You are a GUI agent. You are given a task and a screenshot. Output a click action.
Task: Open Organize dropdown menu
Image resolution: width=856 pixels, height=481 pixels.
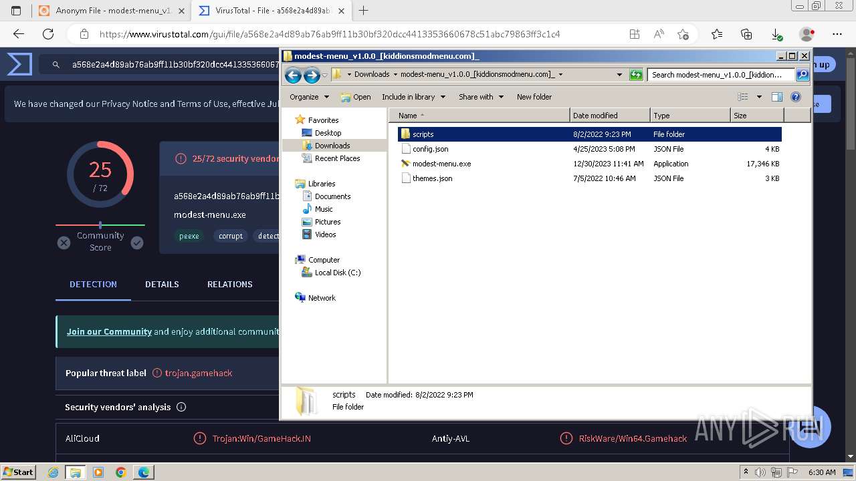[x=309, y=97]
